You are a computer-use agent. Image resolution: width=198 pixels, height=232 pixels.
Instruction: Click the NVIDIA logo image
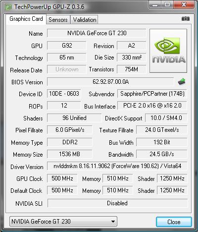[x=168, y=51]
